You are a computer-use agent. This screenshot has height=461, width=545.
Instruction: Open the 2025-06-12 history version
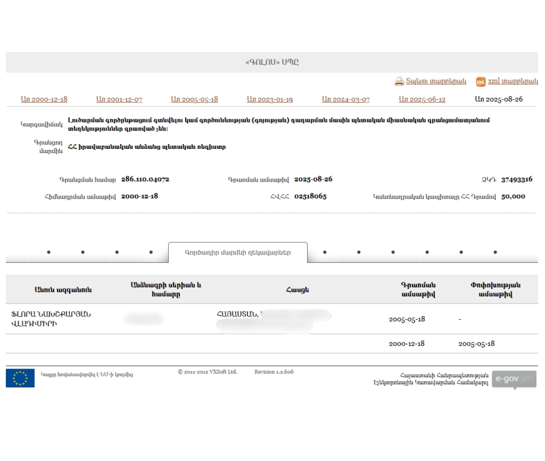pos(422,99)
